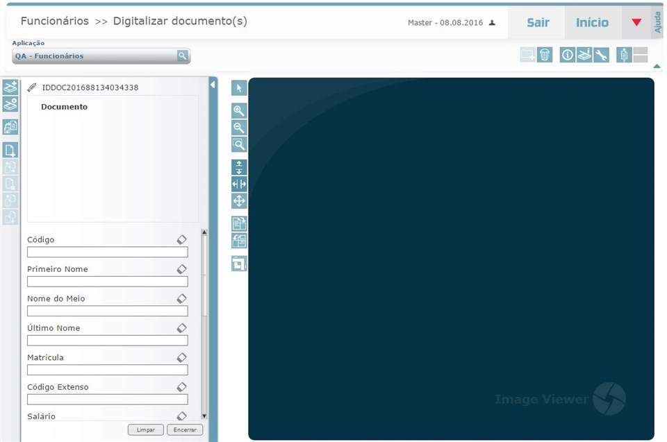Screen dimensions: 667x442
Task: View document information via the info icon
Action: click(568, 54)
